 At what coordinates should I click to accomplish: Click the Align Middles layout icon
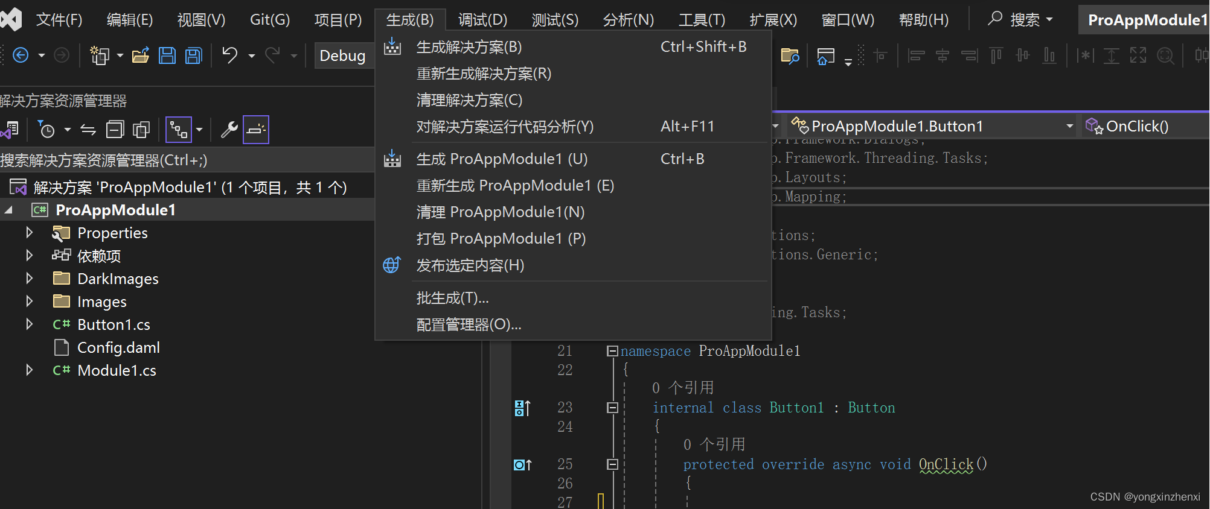click(x=1023, y=55)
